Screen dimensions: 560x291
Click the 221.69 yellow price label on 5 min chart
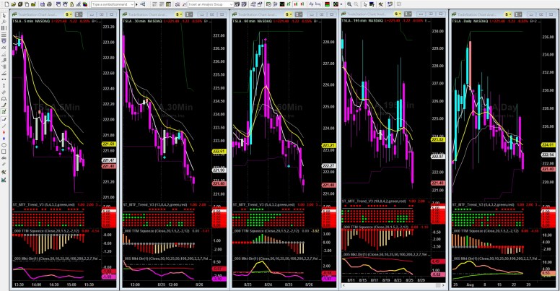coord(108,144)
